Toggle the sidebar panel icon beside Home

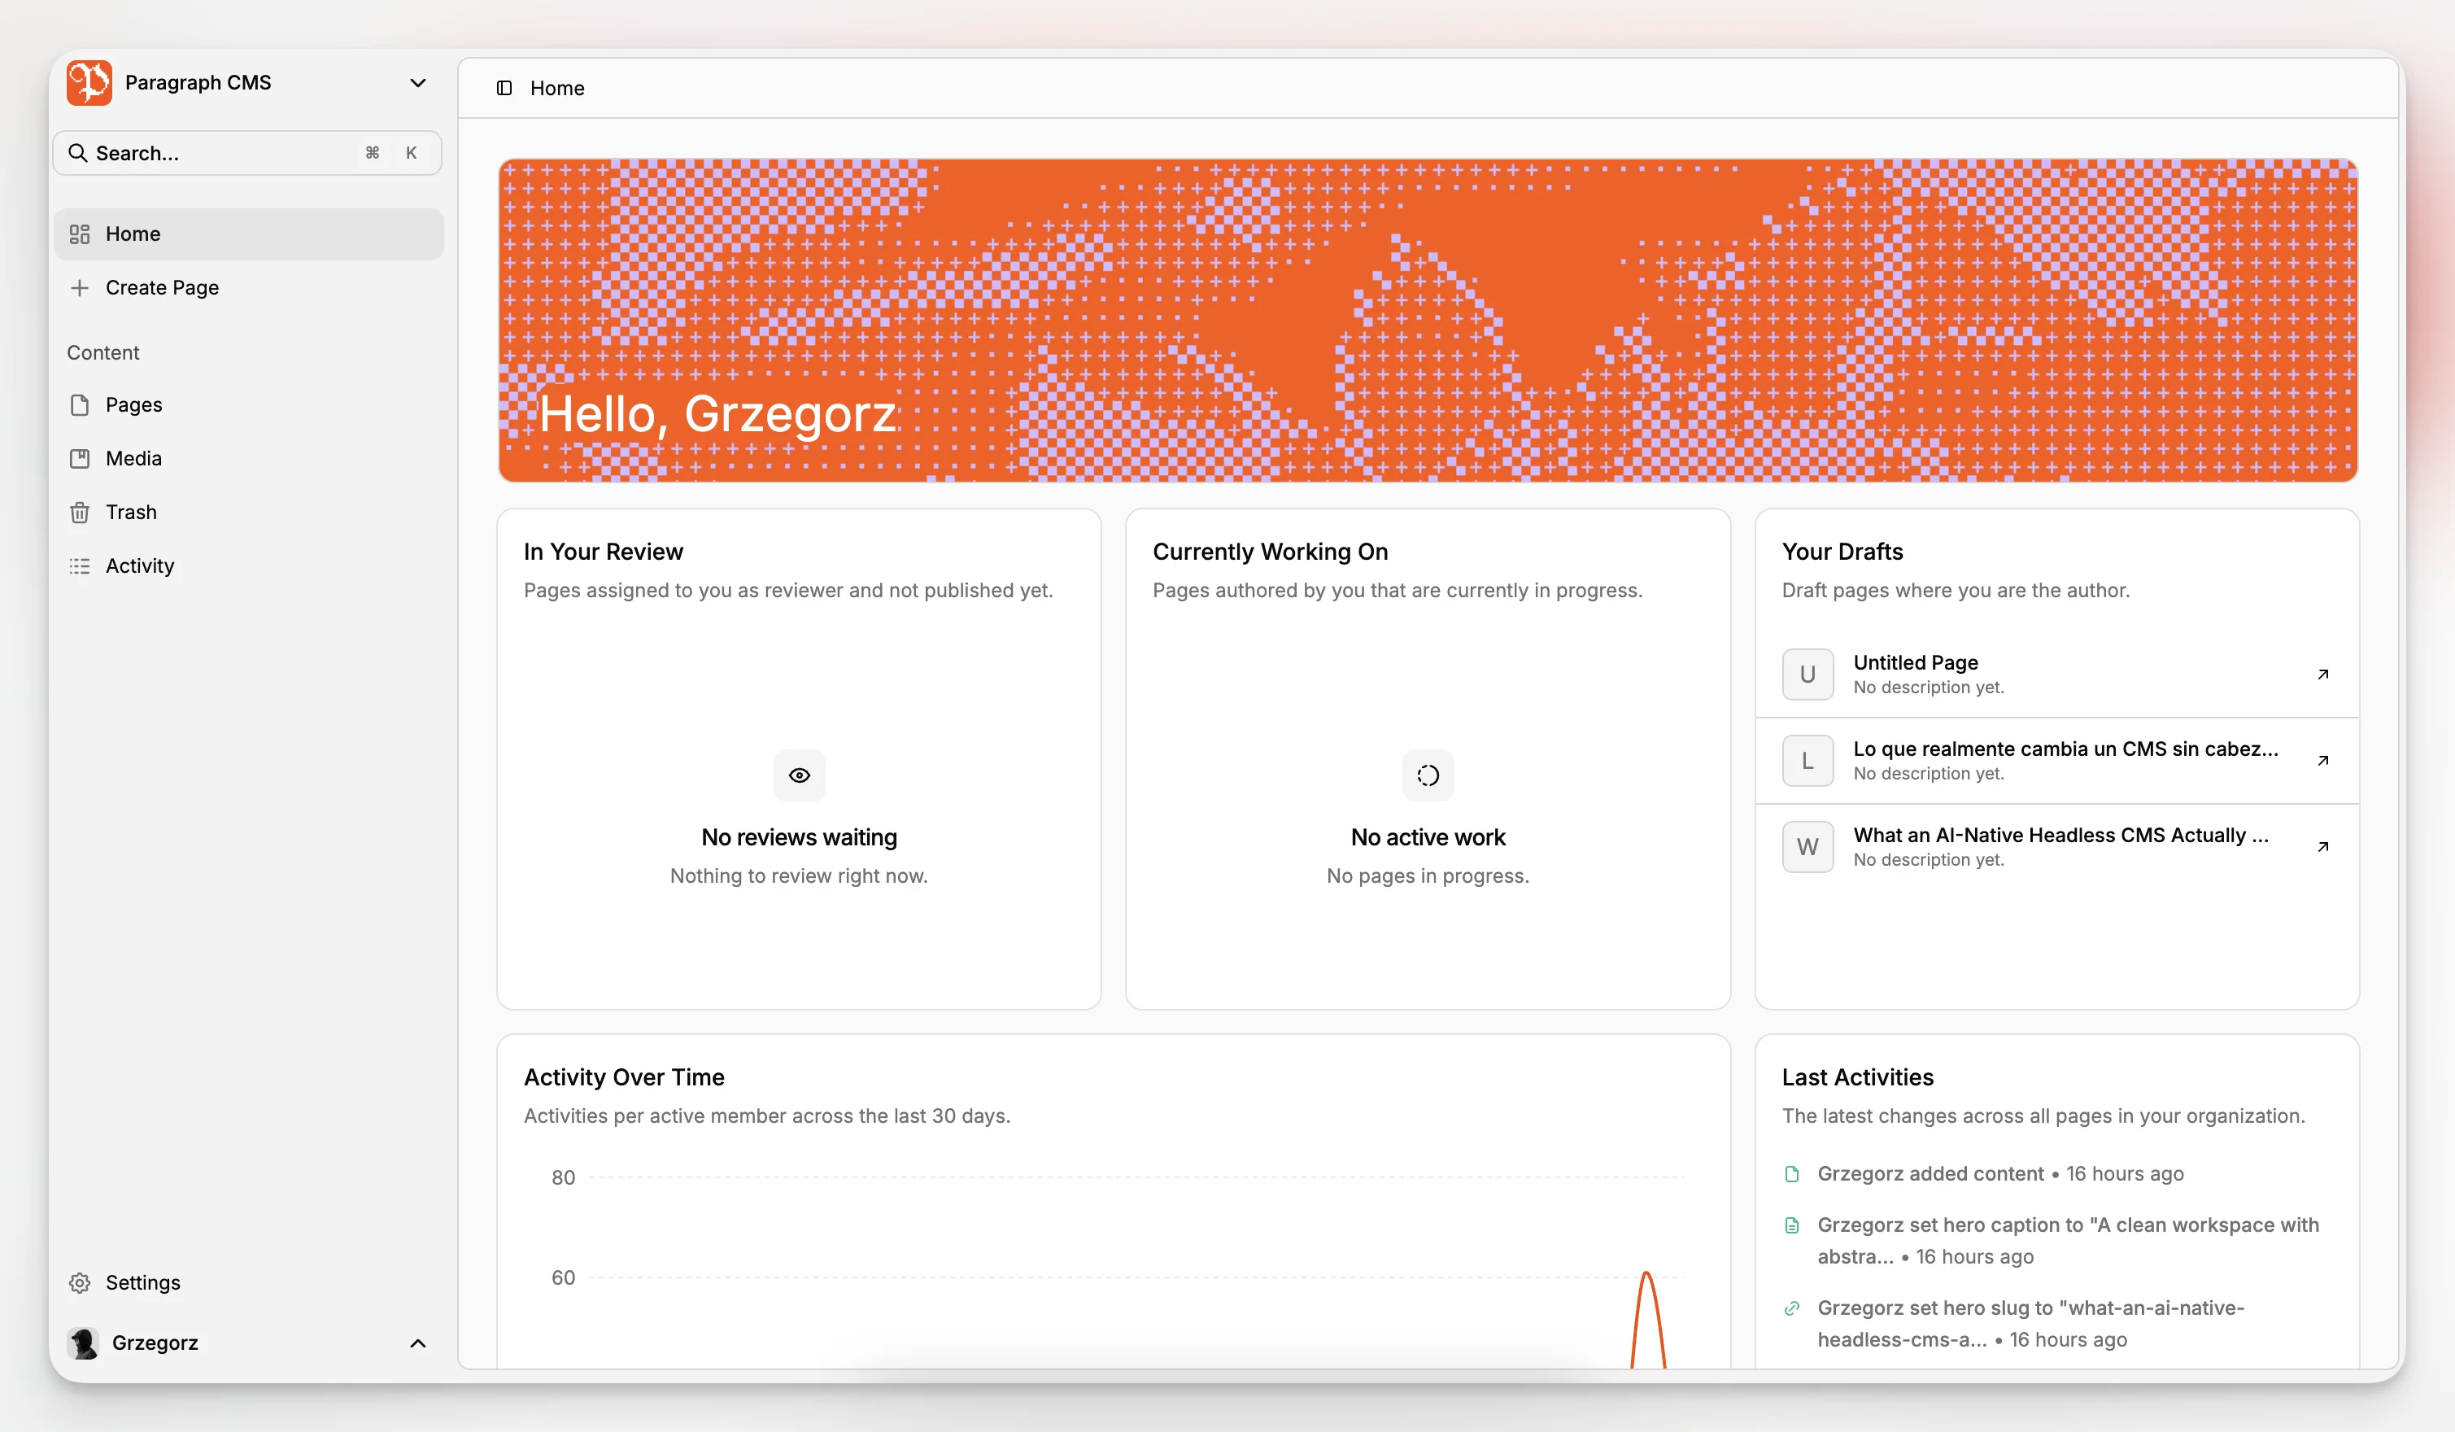click(x=504, y=88)
